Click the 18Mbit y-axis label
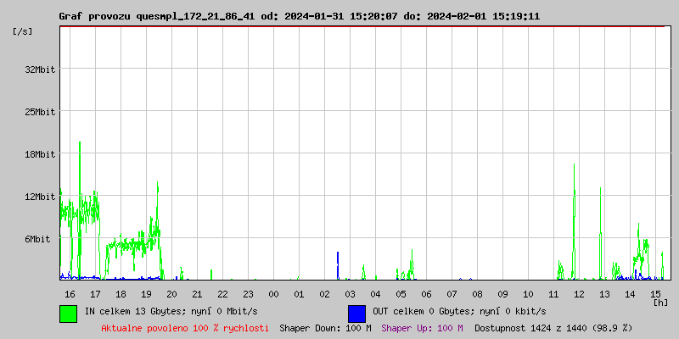The width and height of the screenshot is (679, 339). (x=40, y=154)
